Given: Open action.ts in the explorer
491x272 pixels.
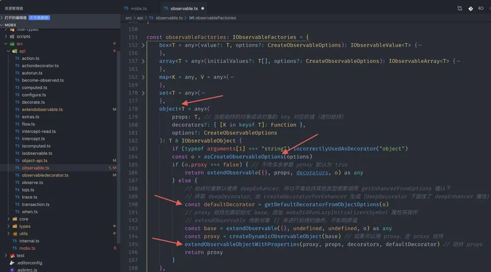Looking at the screenshot, I should pyautogui.click(x=30, y=58).
